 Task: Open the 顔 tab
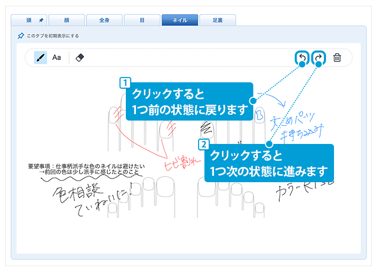(66, 20)
